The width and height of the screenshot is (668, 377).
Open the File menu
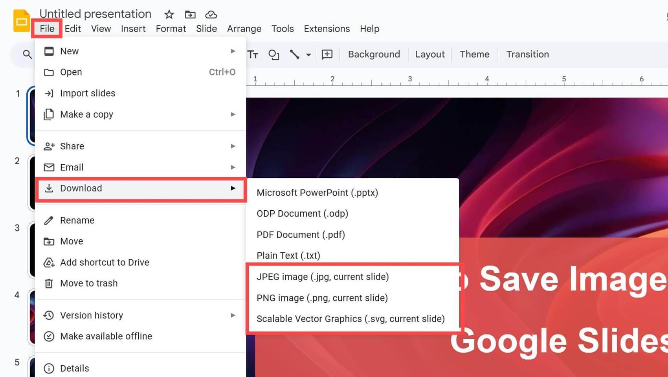tap(47, 29)
